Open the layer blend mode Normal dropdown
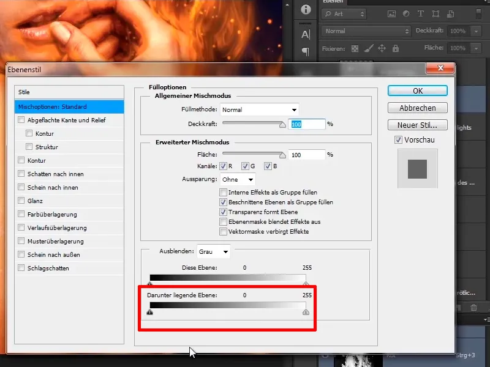 [x=366, y=31]
